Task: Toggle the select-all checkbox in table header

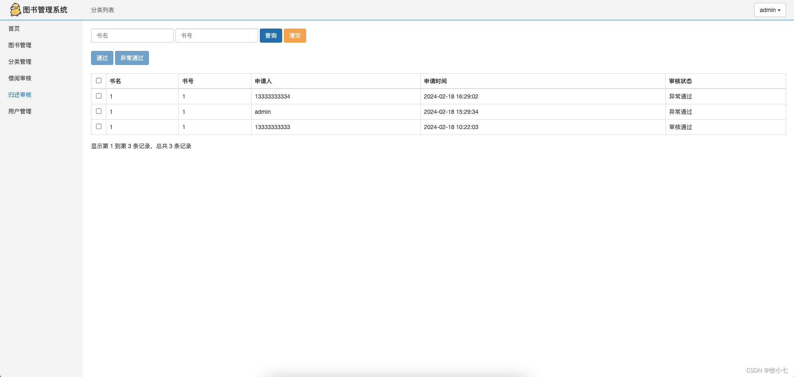Action: point(98,81)
